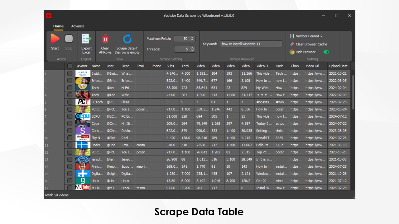Click the vertical table scrollbar
Image resolution: width=399 pixels, height=224 pixels.
(x=353, y=92)
